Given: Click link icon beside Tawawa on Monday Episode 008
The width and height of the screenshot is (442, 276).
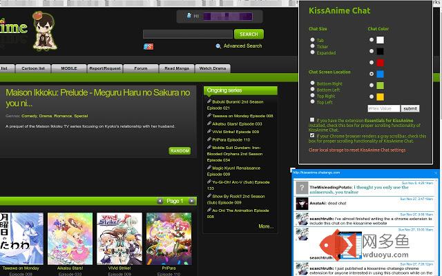Looking at the screenshot, I should click(x=209, y=115).
